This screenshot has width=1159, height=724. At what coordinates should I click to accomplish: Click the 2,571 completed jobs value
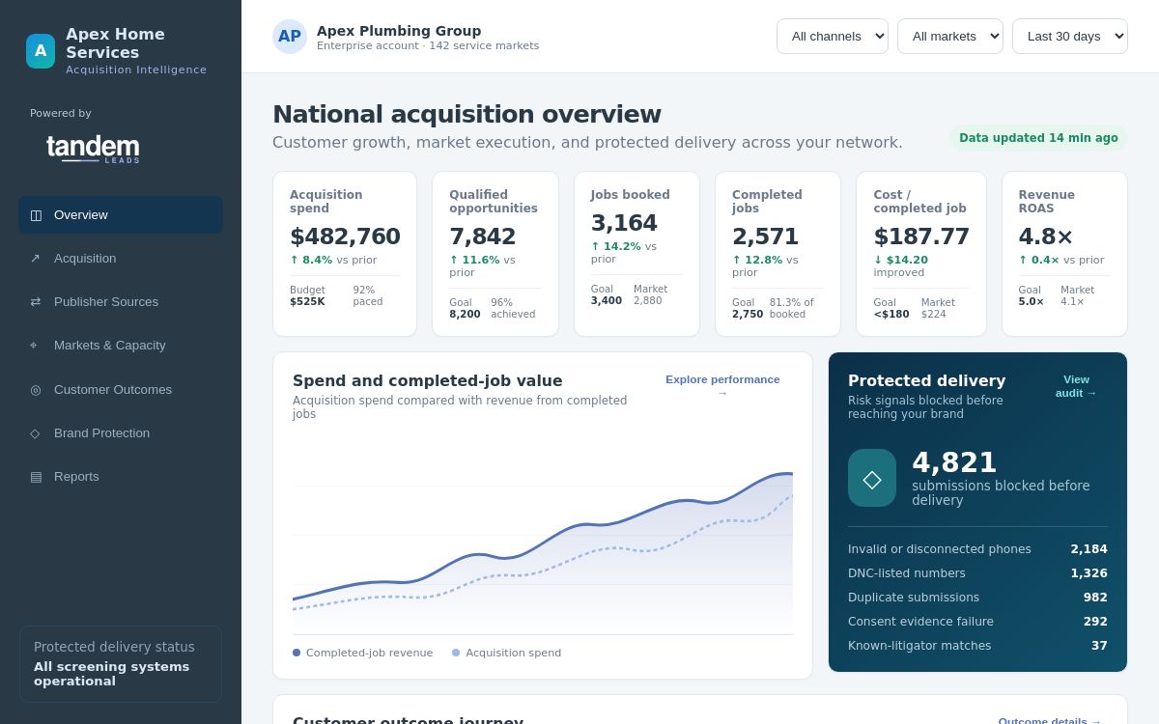point(766,237)
